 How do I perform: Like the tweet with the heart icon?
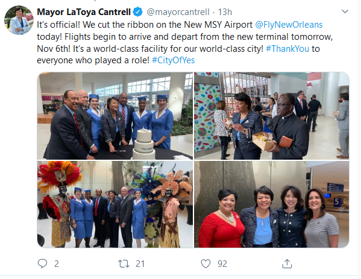pos(206,263)
